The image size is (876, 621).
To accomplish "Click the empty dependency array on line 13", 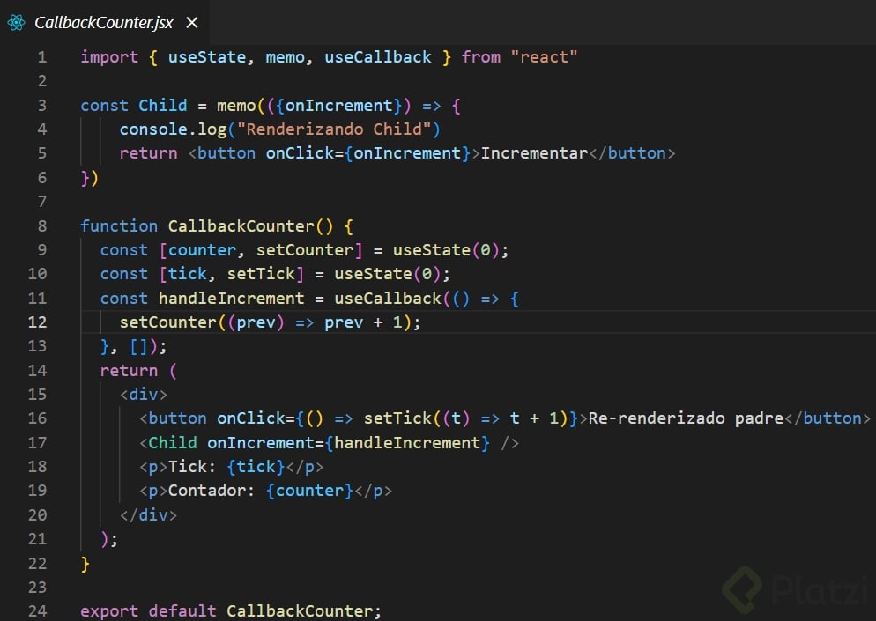I will point(138,347).
